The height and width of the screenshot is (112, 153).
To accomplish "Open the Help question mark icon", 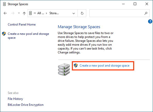I will (150, 21).
